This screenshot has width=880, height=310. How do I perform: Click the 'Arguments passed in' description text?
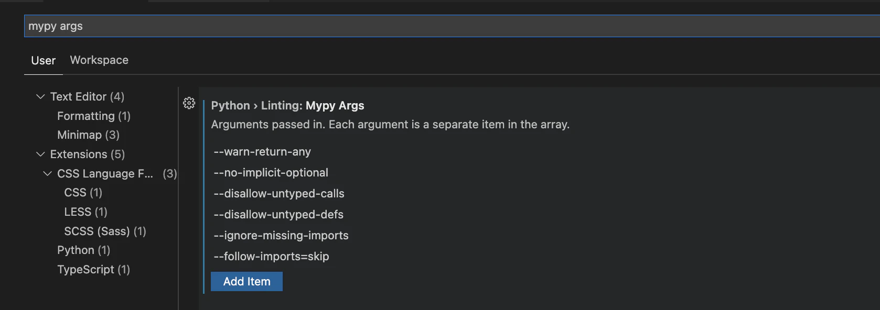click(390, 125)
